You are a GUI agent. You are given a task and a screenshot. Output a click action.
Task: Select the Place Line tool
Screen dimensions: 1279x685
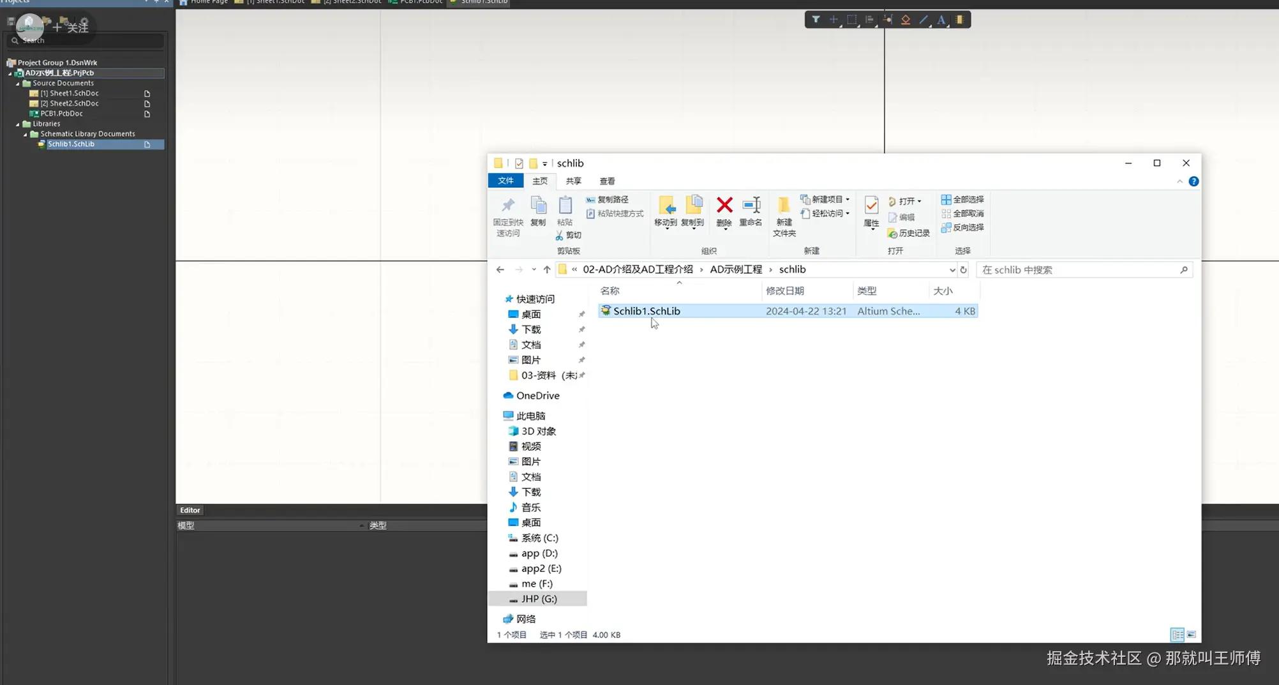(x=924, y=20)
